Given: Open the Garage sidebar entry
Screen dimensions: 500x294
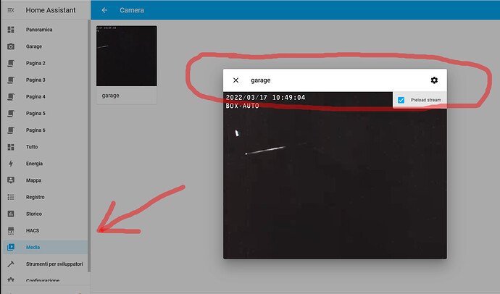Looking at the screenshot, I should (45, 46).
